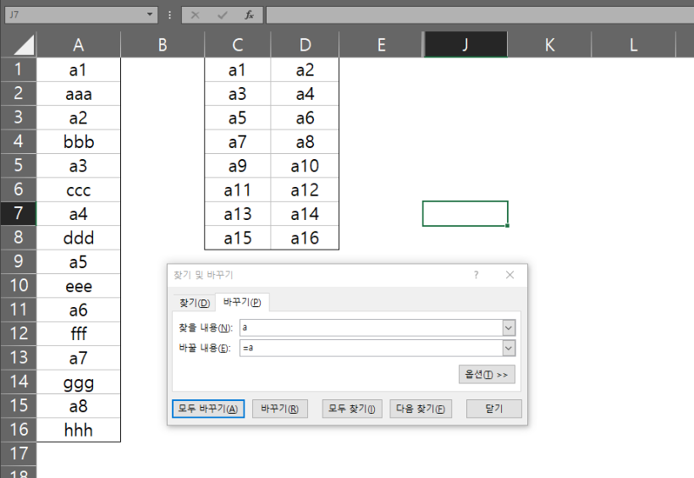Click the 바꿀 내용 input field
The height and width of the screenshot is (478, 694).
(x=371, y=349)
